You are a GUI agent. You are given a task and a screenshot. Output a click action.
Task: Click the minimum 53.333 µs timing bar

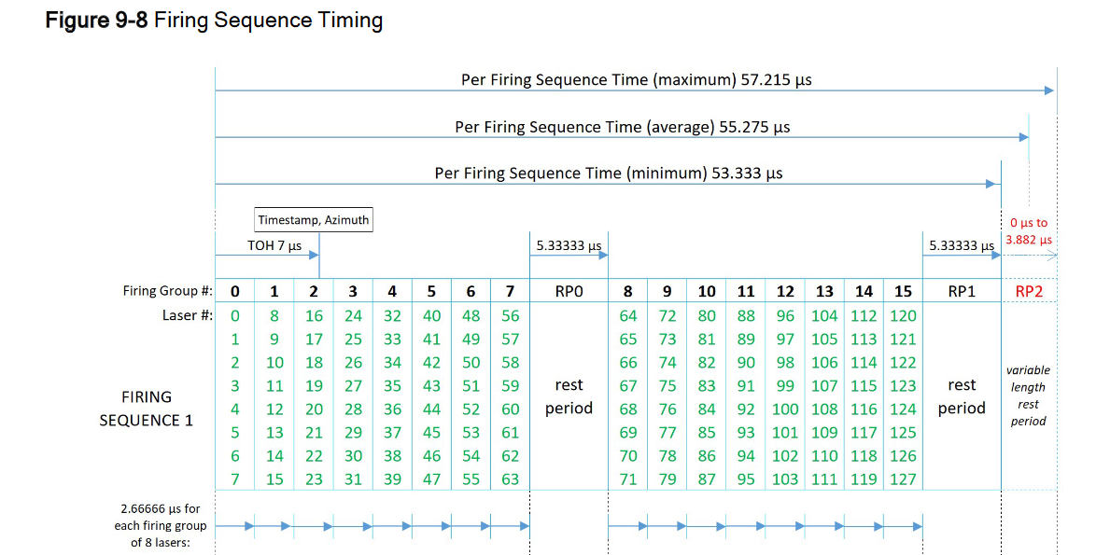coord(607,173)
